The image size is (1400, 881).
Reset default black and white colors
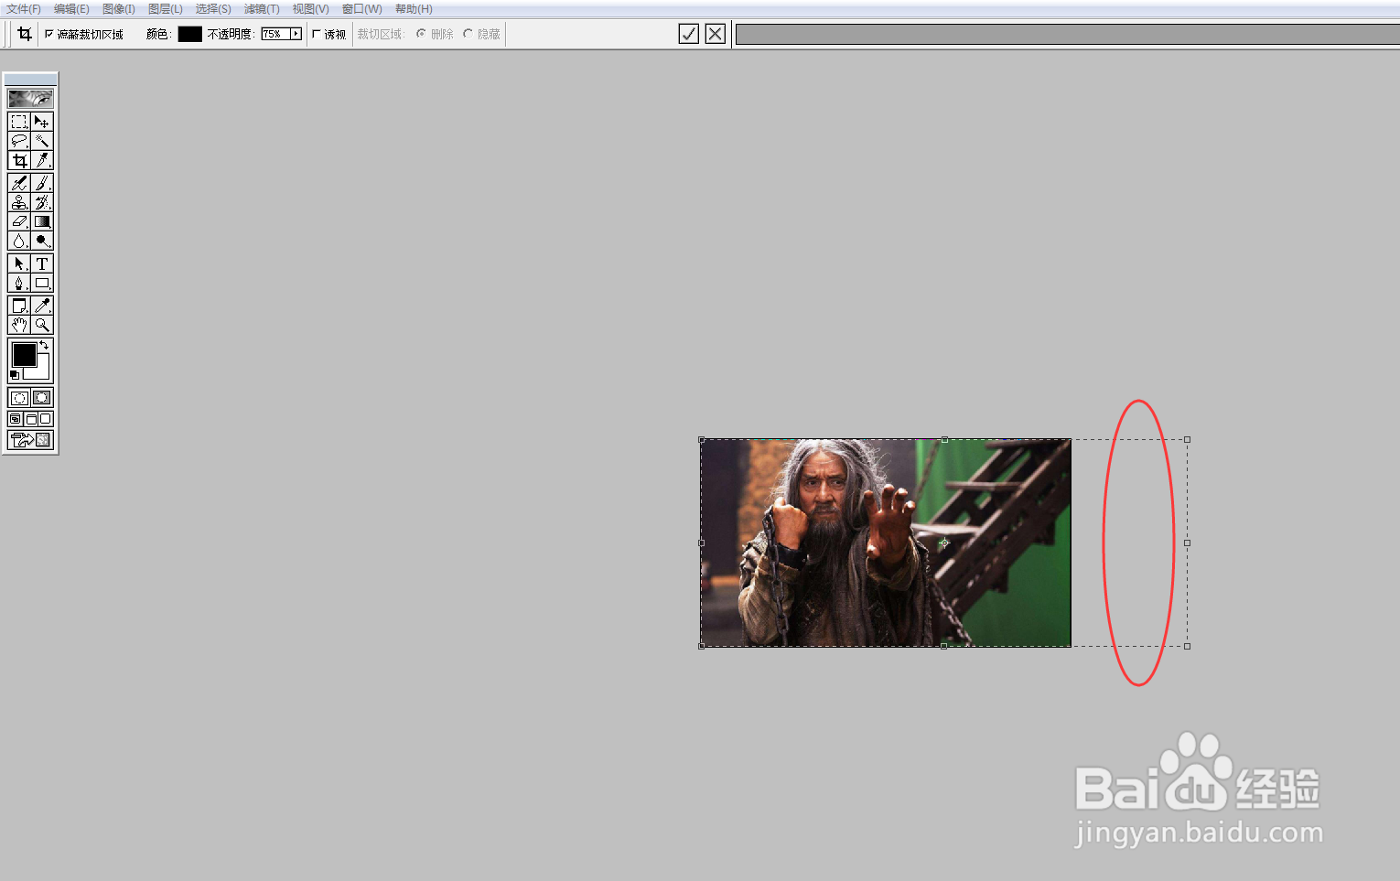(15, 375)
